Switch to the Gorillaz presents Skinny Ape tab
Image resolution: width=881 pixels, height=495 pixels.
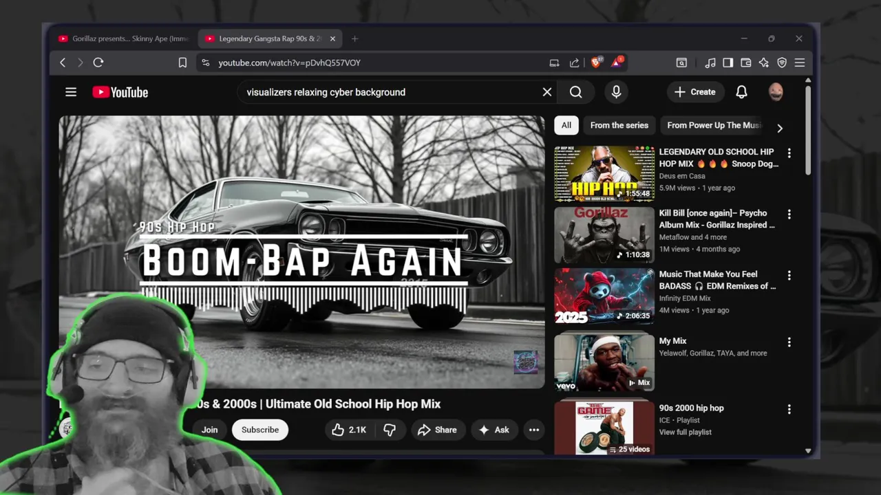tap(124, 39)
